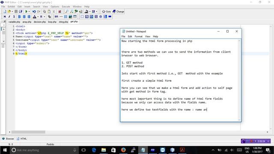Screen dimensions: 274x154
Task: Click code line 7 '</form>'
Action: point(21,47)
